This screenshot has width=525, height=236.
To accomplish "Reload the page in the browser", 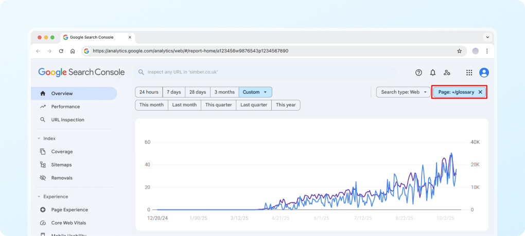I will coord(61,51).
